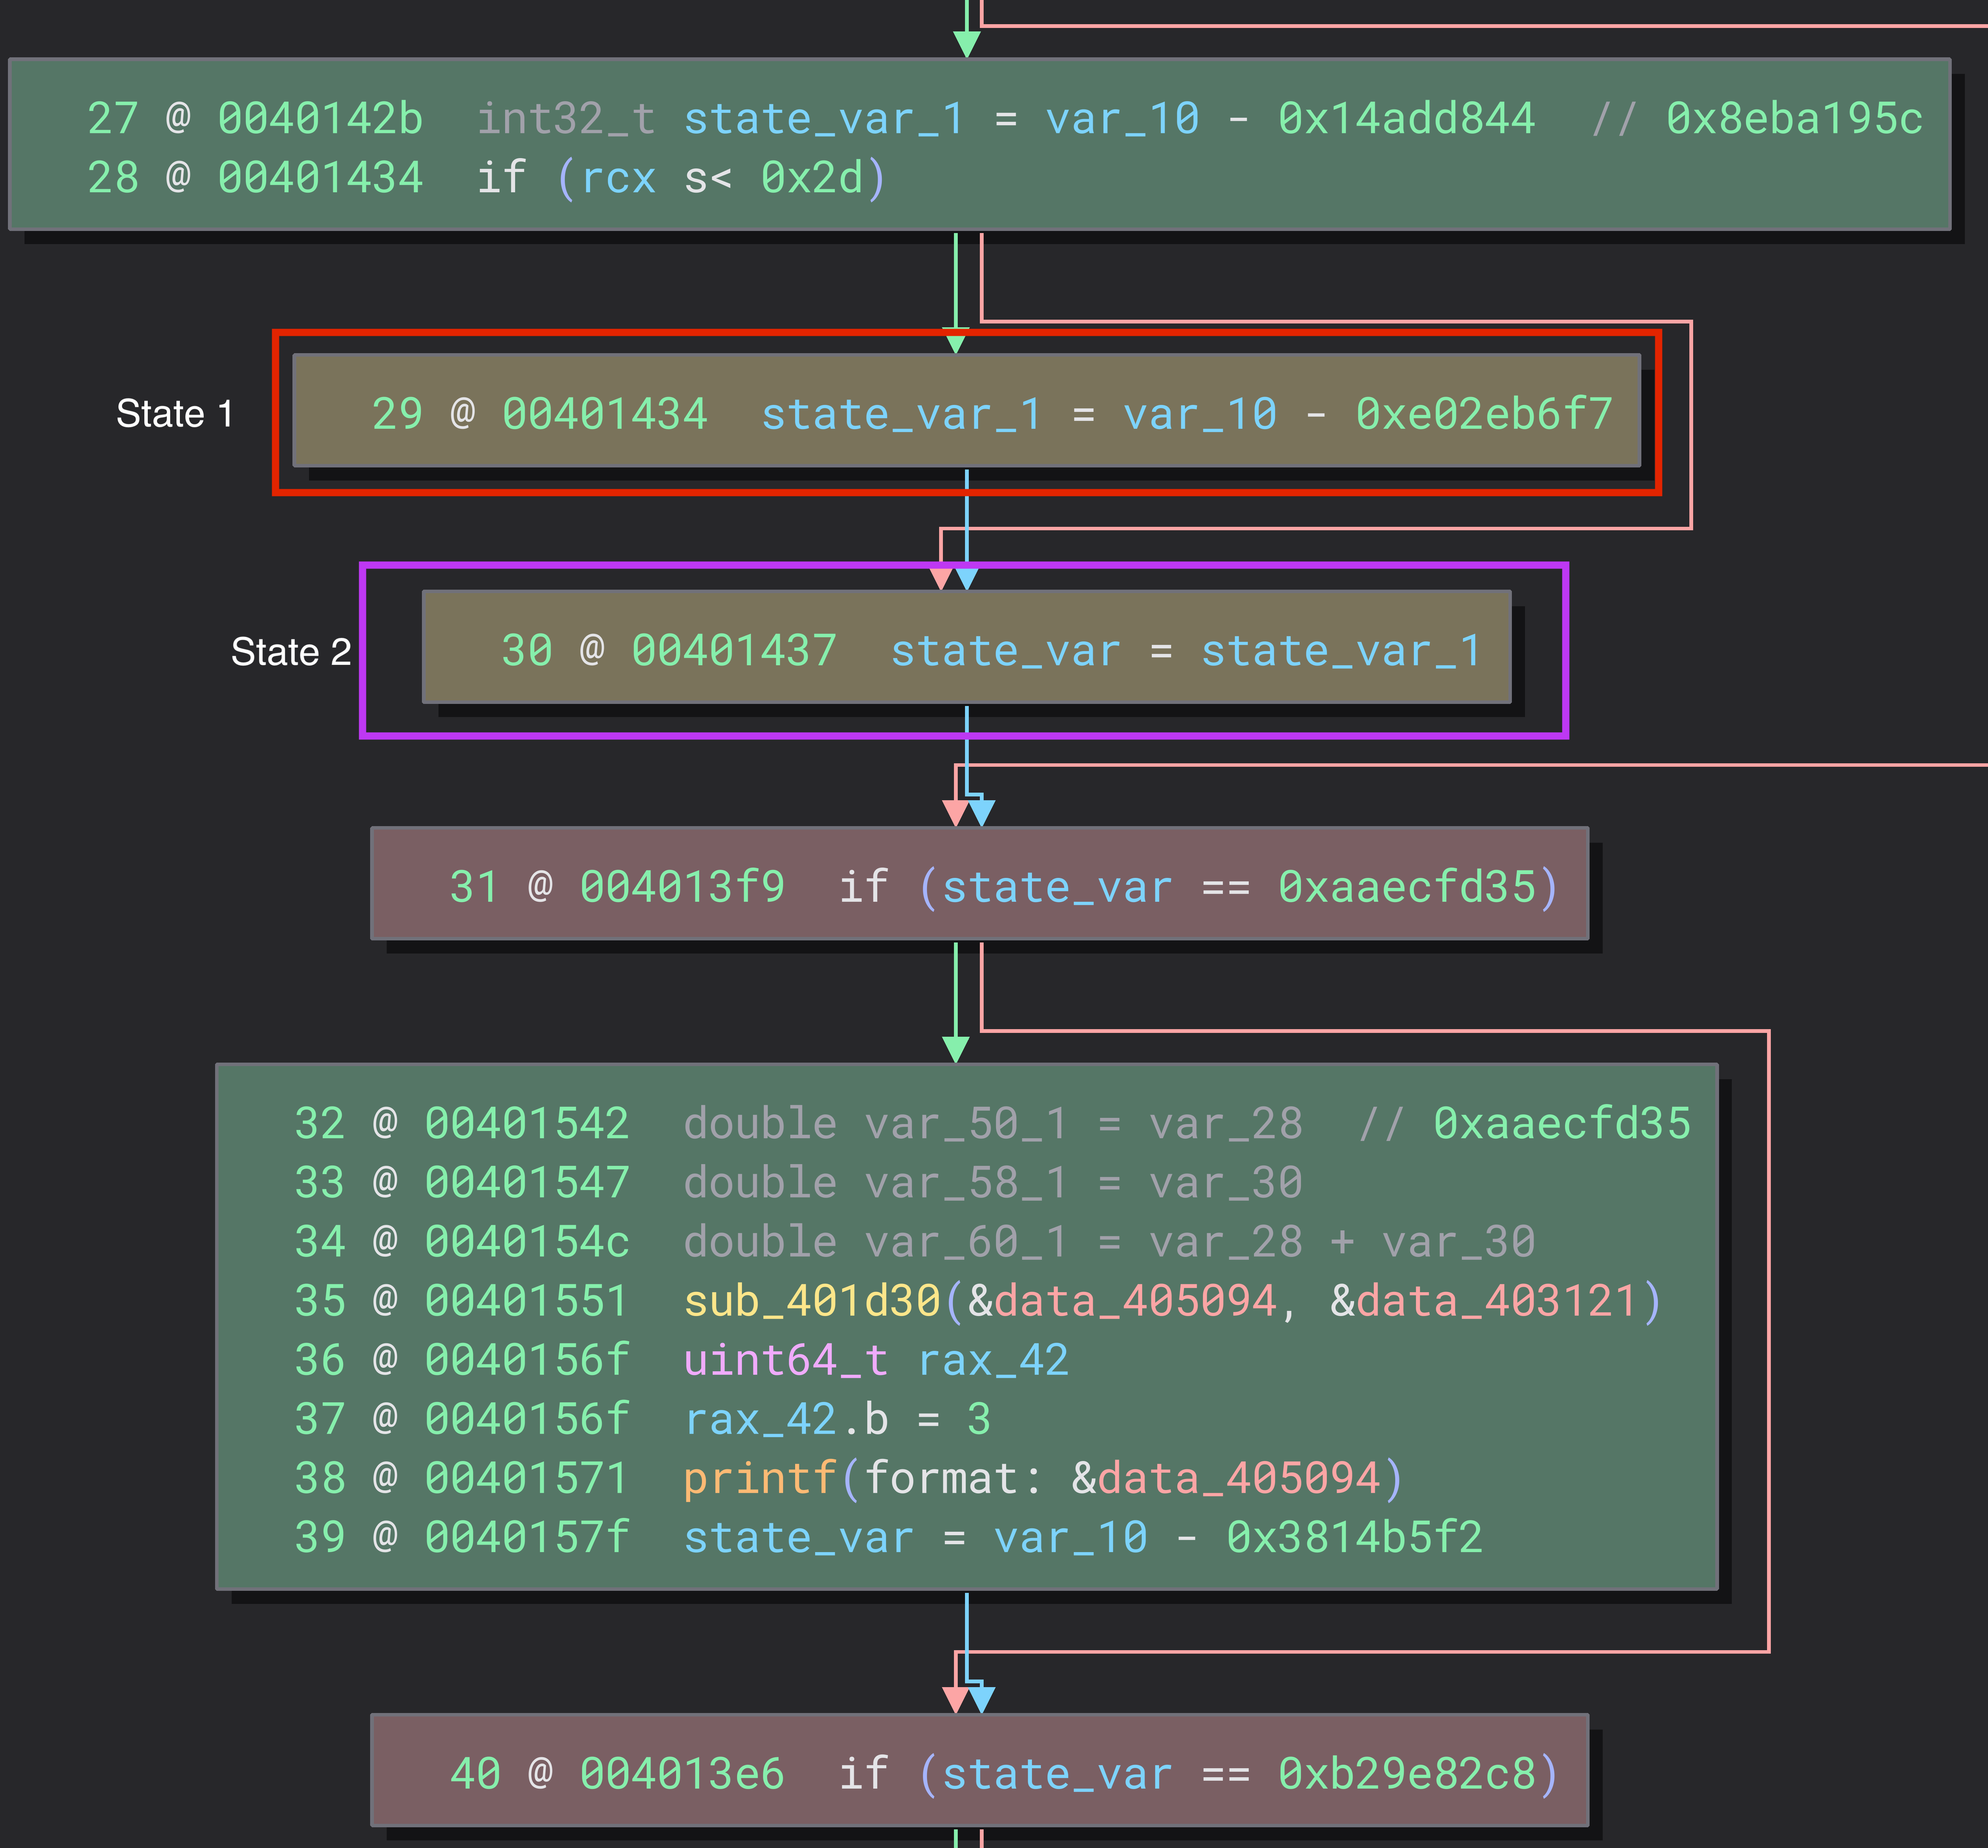Screen dimensions: 1988x1848
Task: Click address 00401437 on line 30
Action: click(734, 651)
